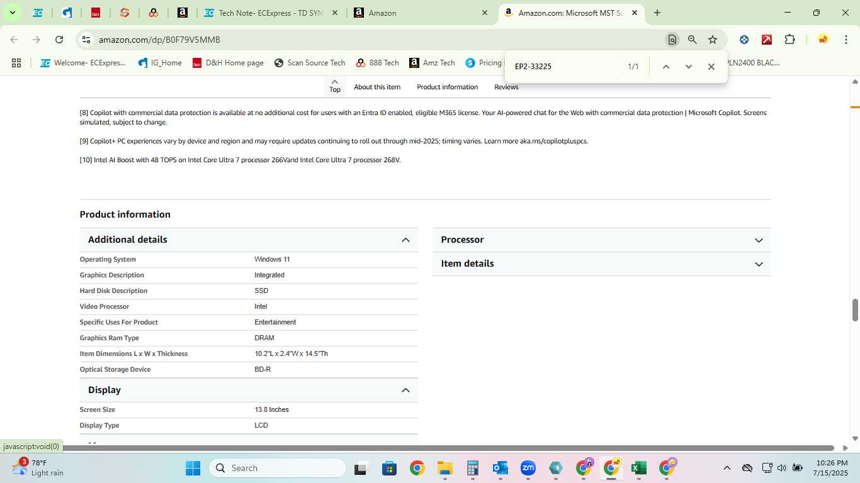Click the vertical page scrollbar thumb
Viewport: 860px width, 483px height.
[x=855, y=309]
